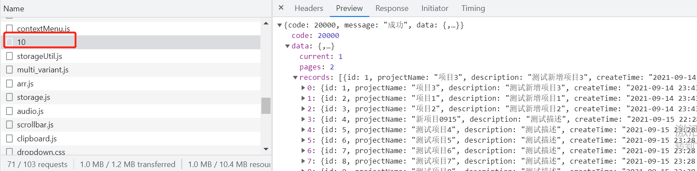Open the Initiator tab
Screen dimensions: 697x171
(x=435, y=8)
